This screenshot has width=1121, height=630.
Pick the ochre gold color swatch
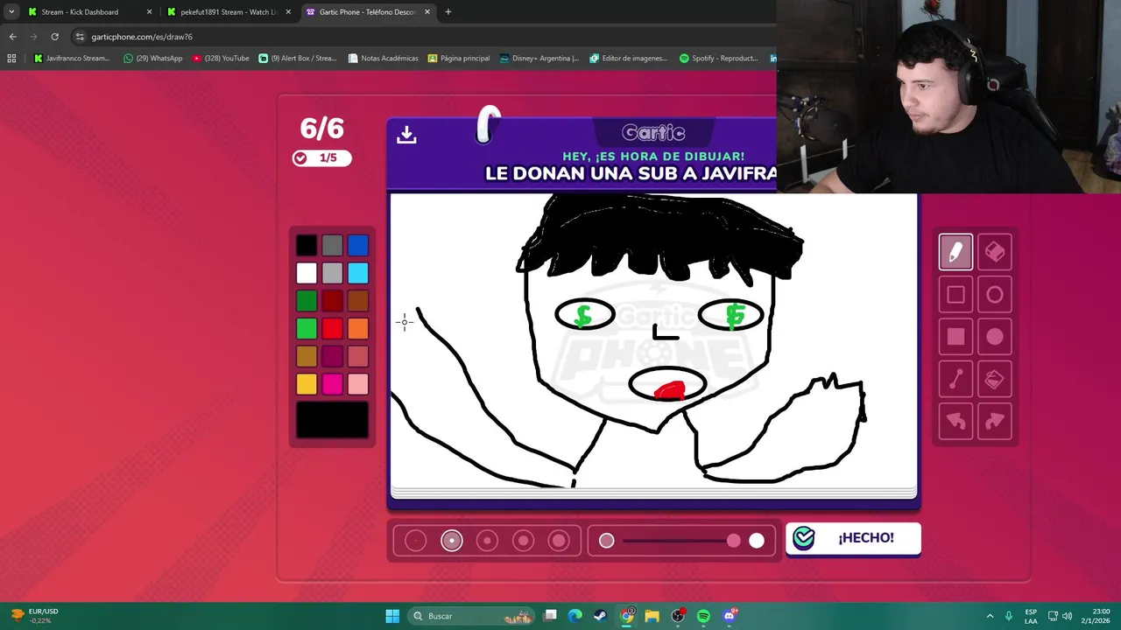click(x=307, y=356)
